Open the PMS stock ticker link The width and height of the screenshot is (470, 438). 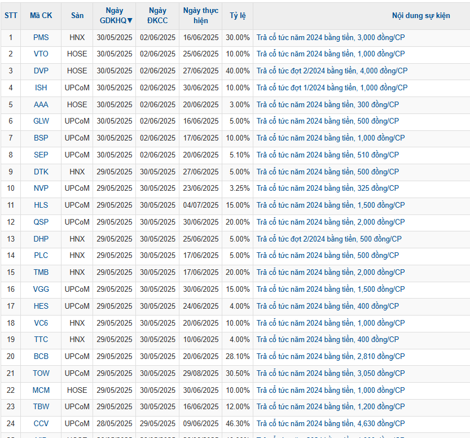click(x=41, y=37)
